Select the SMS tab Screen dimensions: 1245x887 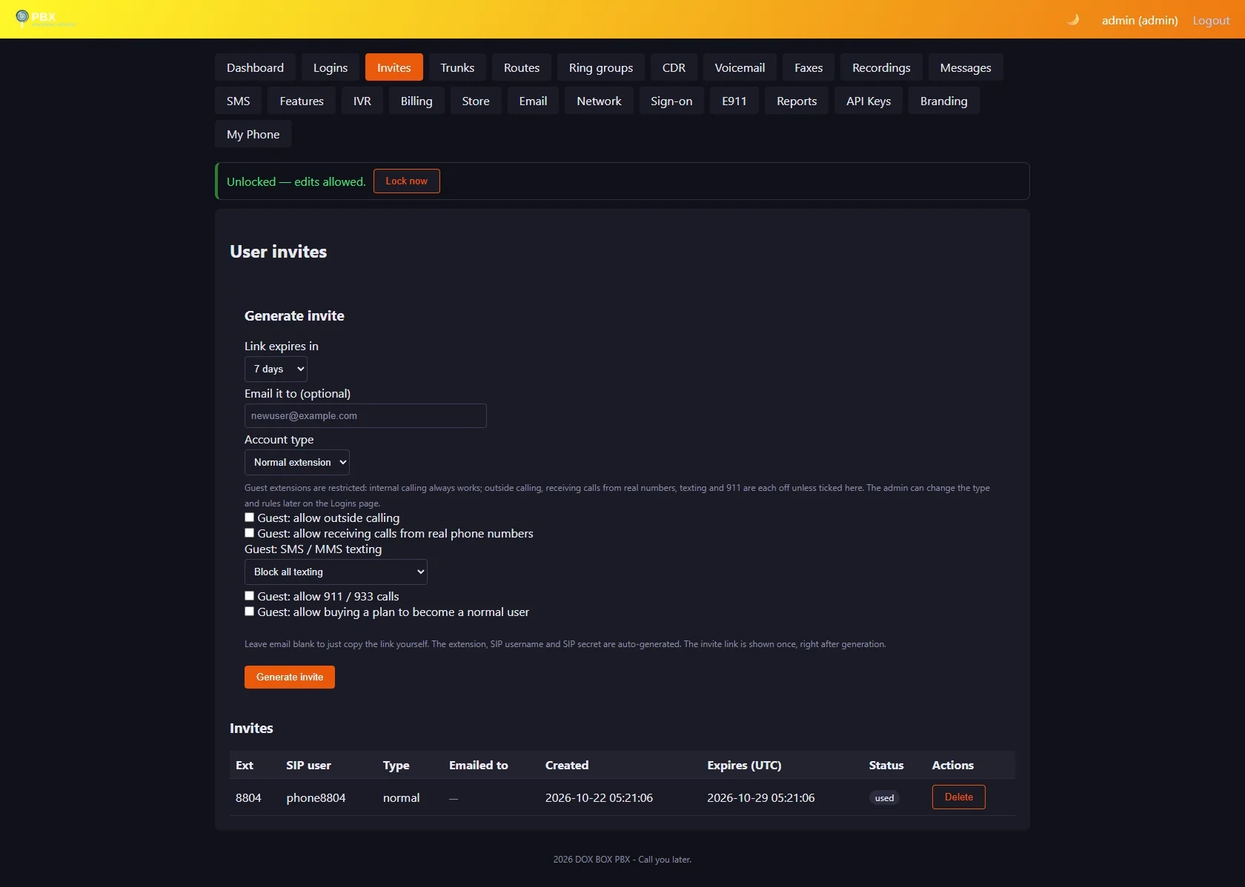point(238,101)
